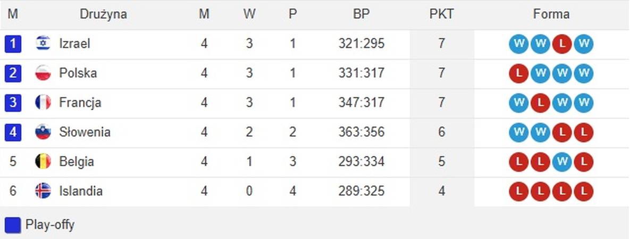Click the France flag icon

(x=43, y=102)
